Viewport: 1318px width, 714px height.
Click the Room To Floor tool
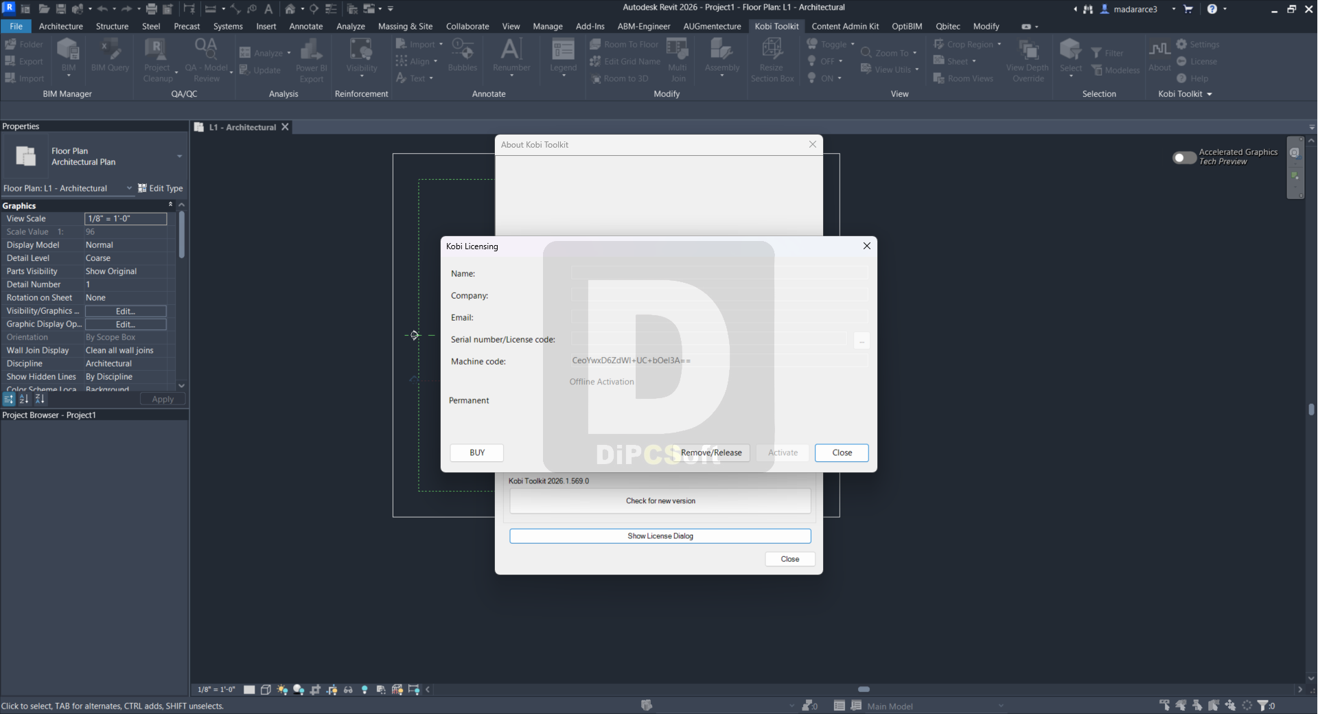coord(624,44)
